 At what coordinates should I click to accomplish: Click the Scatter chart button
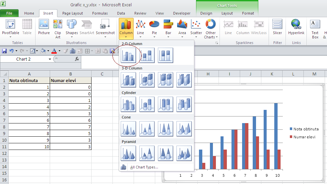point(196,28)
